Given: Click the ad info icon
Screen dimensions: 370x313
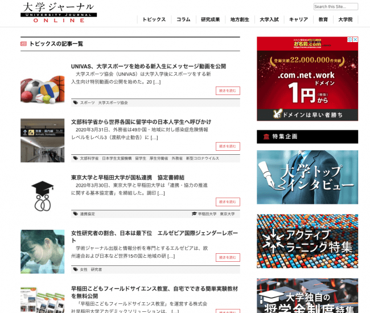Looking at the screenshot, I should (350, 39).
